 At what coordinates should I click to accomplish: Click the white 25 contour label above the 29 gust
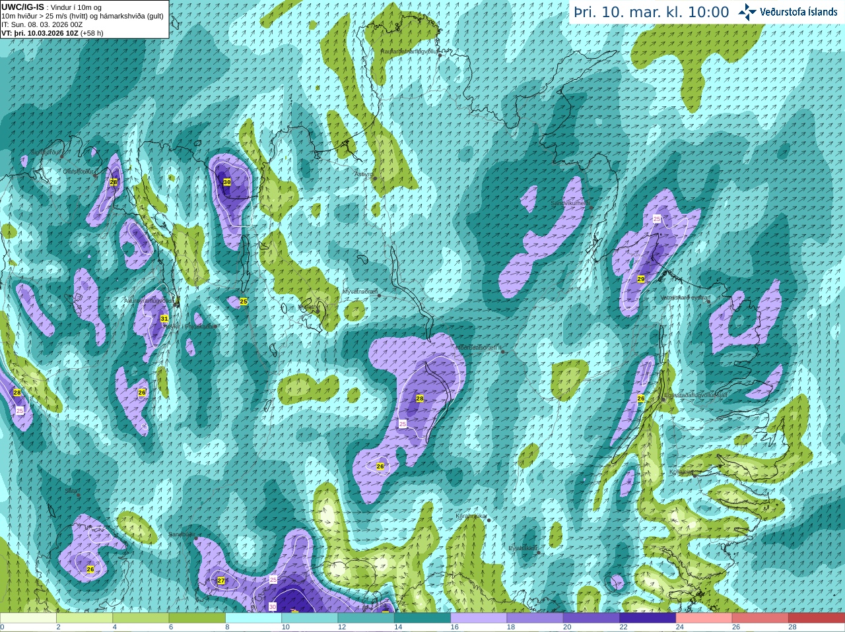[x=657, y=218]
